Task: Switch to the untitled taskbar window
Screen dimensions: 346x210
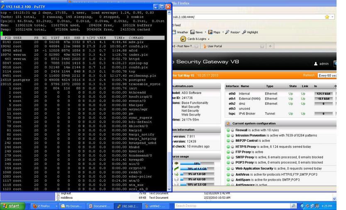Action: tap(156, 206)
